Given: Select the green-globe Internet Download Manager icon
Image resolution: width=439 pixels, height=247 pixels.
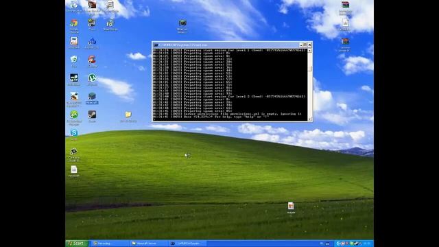Looking at the screenshot, I should pos(74,115).
